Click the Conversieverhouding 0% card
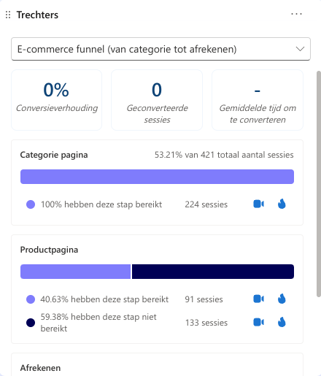Image resolution: width=321 pixels, height=376 pixels. point(57,100)
